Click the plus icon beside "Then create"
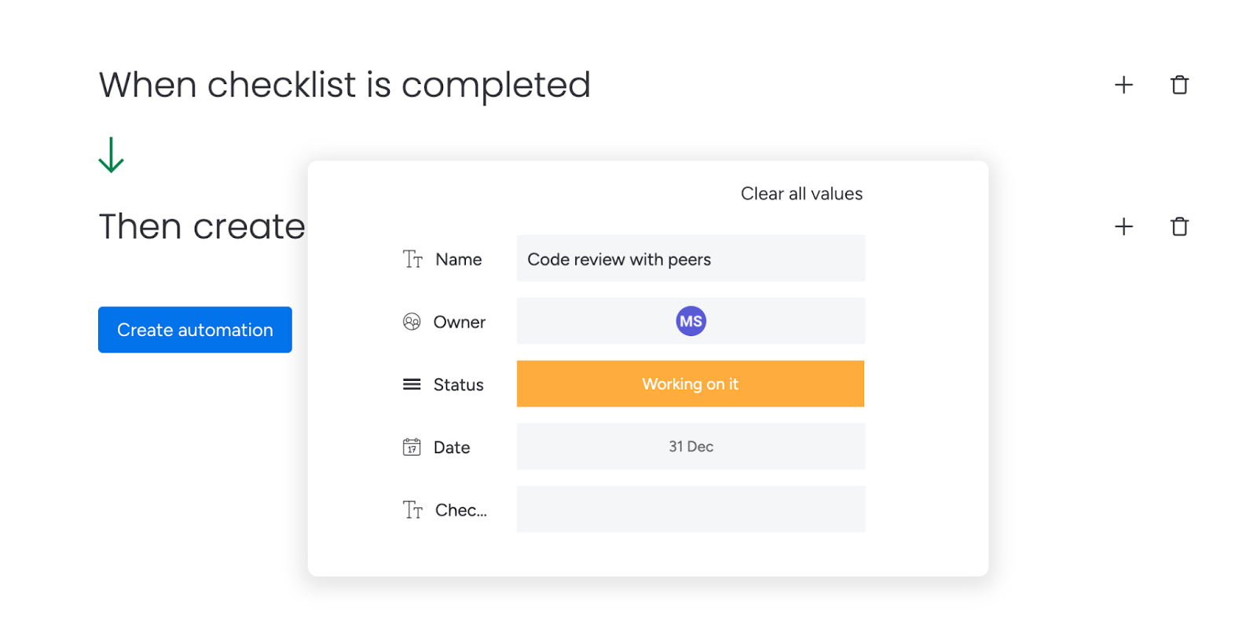 pos(1123,227)
